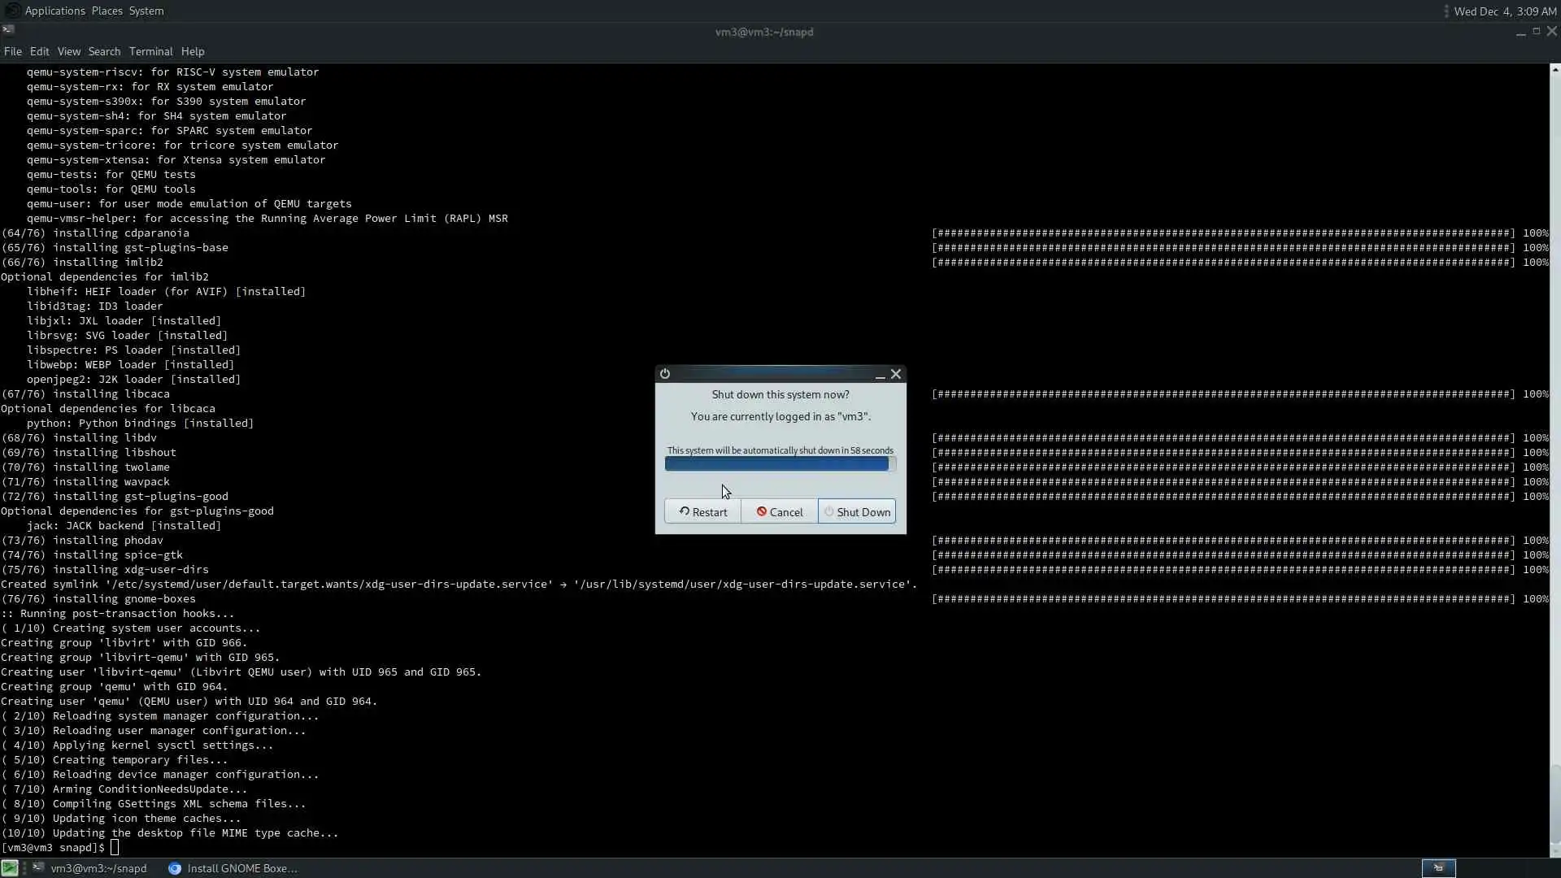Cancel the shutdown dialog

tap(780, 512)
